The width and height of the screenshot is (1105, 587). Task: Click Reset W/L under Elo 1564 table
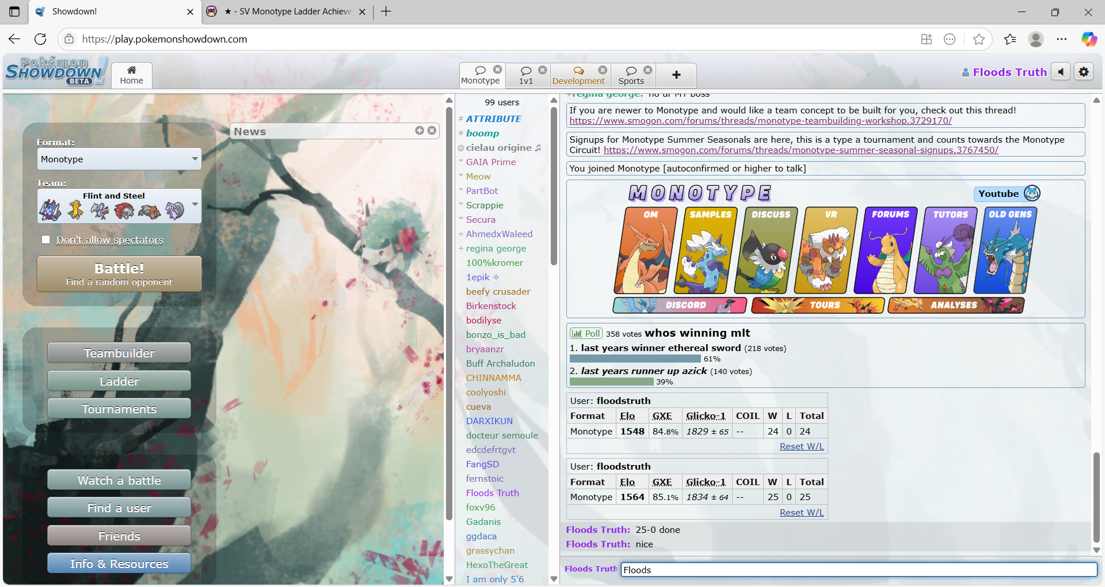pos(802,513)
